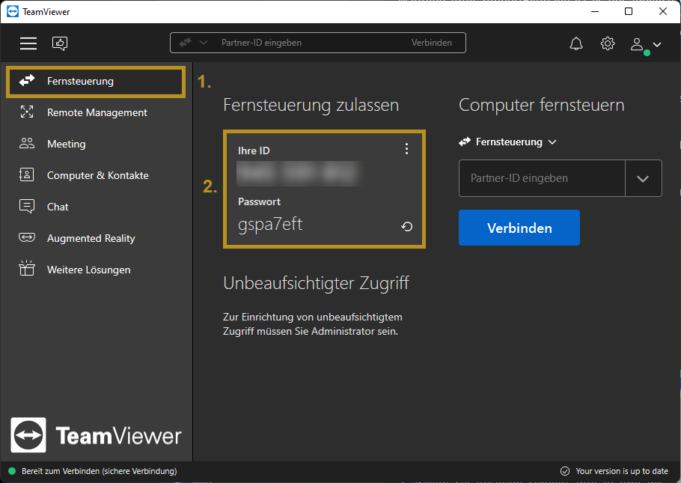This screenshot has height=483, width=681.
Task: Open Computer & Kontakte section
Action: click(x=96, y=175)
